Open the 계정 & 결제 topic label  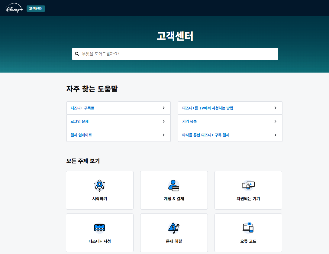(174, 199)
